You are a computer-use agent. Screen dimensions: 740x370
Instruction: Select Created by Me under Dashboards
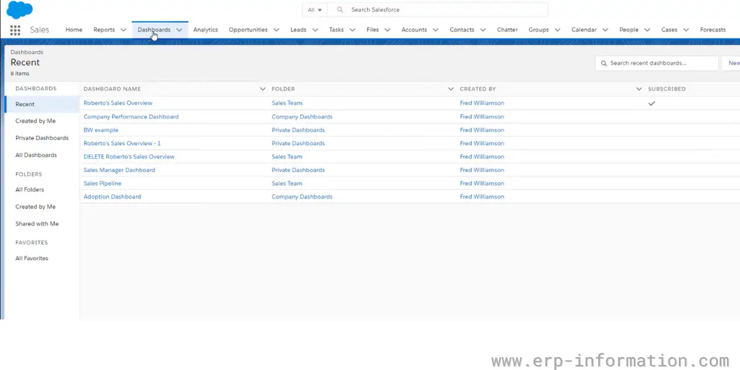tap(35, 121)
